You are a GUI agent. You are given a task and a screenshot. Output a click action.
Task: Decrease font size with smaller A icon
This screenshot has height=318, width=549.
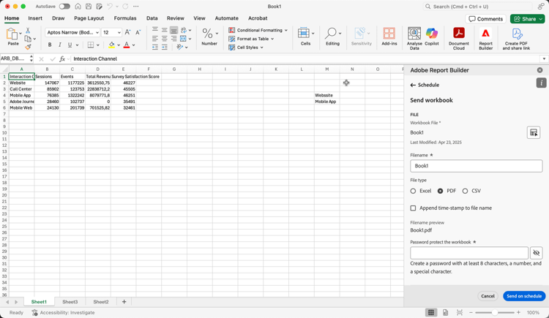pyautogui.click(x=138, y=32)
